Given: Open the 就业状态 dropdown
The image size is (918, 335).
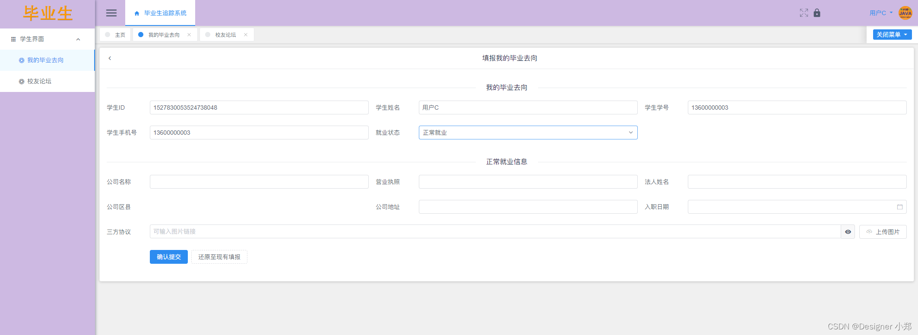Looking at the screenshot, I should tap(528, 133).
